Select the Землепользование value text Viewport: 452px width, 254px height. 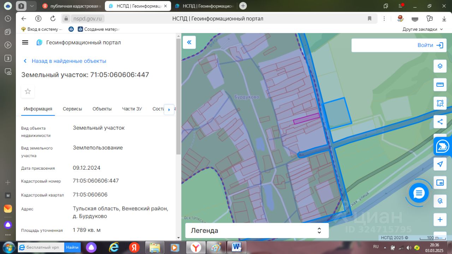98,147
